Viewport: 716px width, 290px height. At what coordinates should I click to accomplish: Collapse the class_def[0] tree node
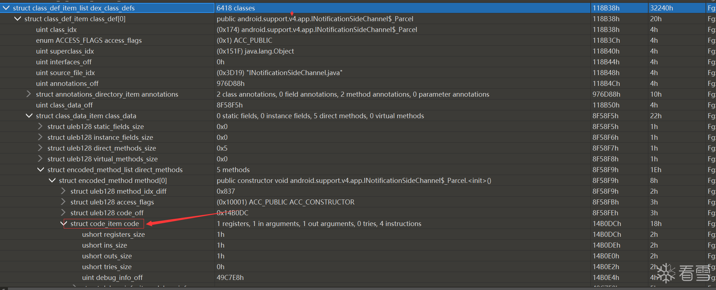pos(18,19)
